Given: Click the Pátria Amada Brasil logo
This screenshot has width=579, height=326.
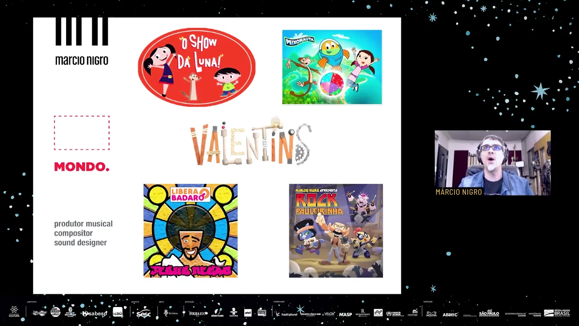Looking at the screenshot, I should (x=557, y=313).
